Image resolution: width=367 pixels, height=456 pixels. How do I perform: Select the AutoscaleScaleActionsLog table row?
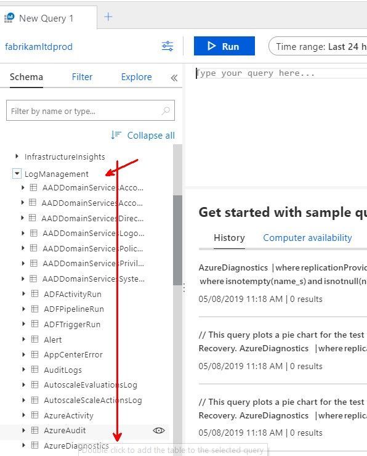(x=93, y=400)
